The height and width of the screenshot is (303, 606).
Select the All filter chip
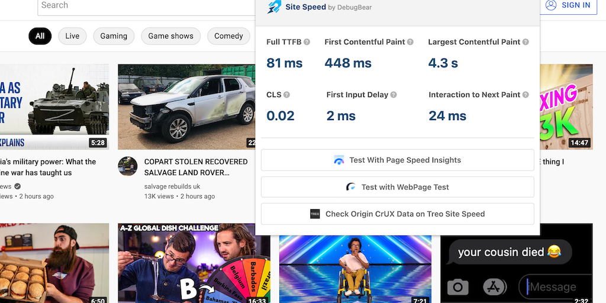(x=40, y=36)
